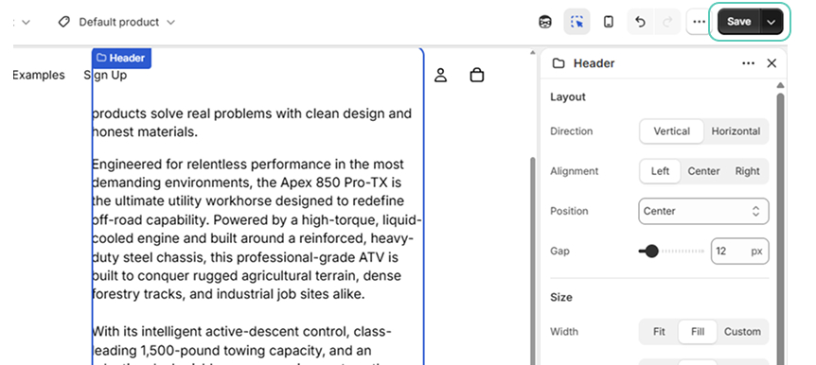Click the settings panel scrollbar
Image resolution: width=816 pixels, height=365 pixels.
point(780,229)
